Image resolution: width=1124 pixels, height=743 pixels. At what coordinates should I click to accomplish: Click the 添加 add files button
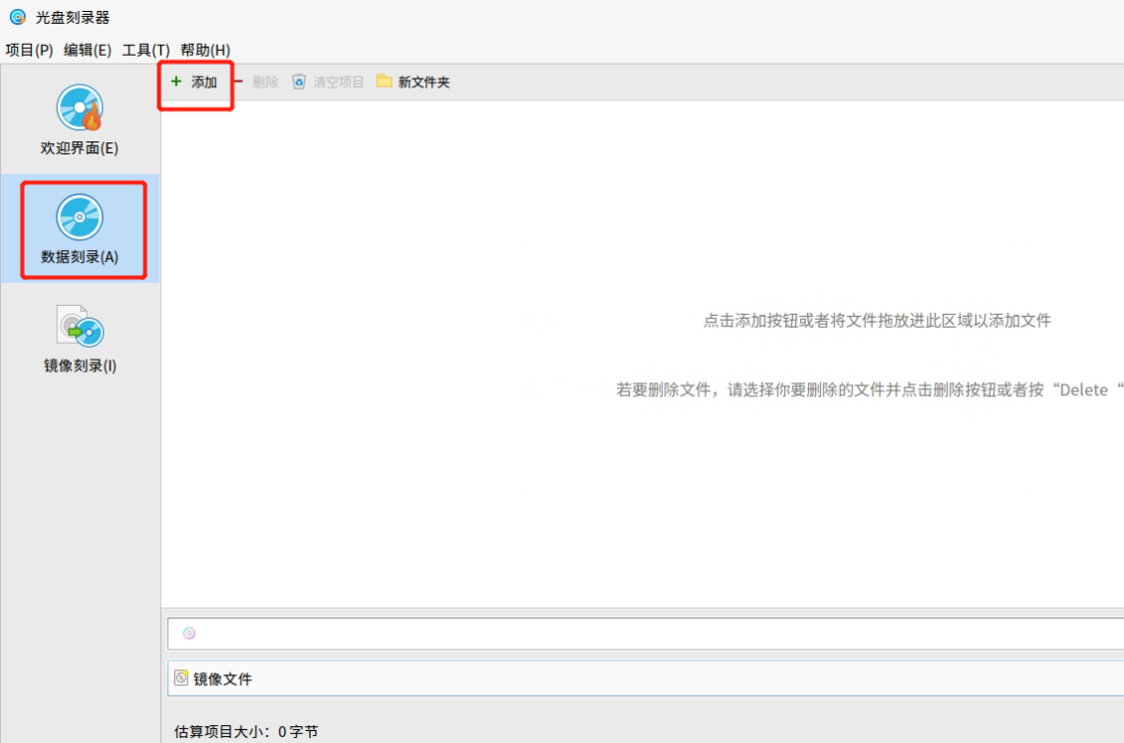(x=194, y=83)
